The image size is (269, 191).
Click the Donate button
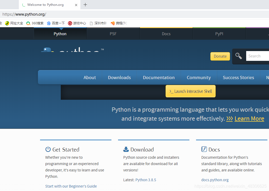(220, 56)
